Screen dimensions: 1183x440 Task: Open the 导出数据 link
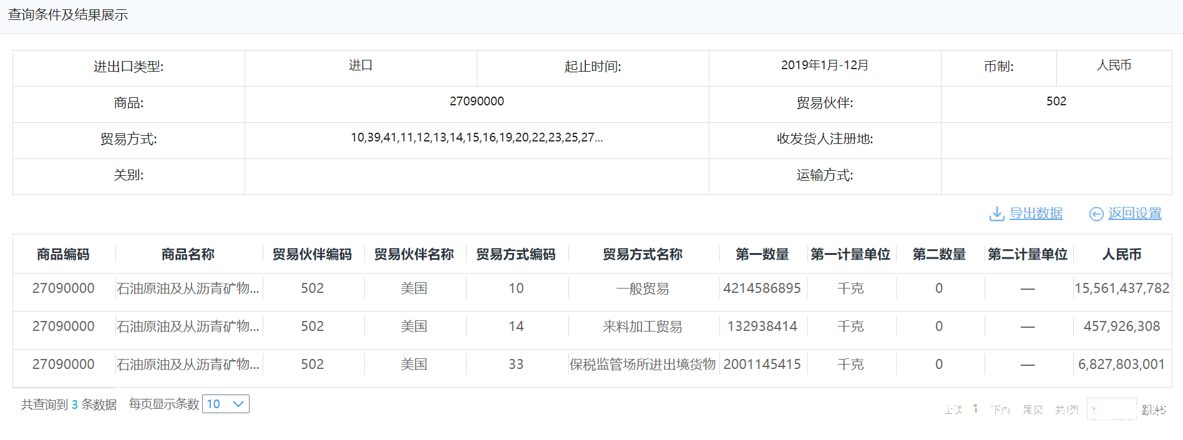point(1036,213)
